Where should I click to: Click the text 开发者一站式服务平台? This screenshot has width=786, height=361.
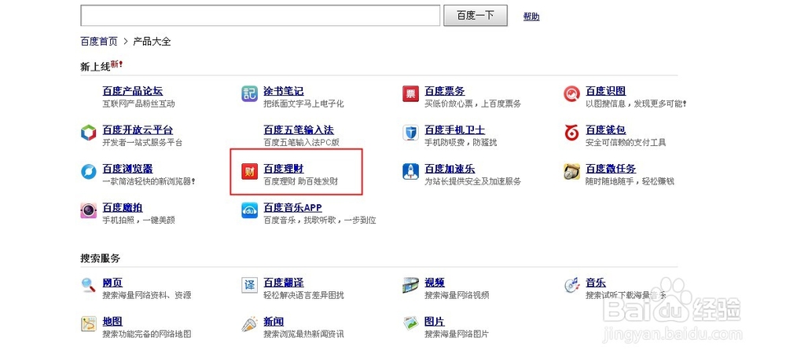coord(142,143)
